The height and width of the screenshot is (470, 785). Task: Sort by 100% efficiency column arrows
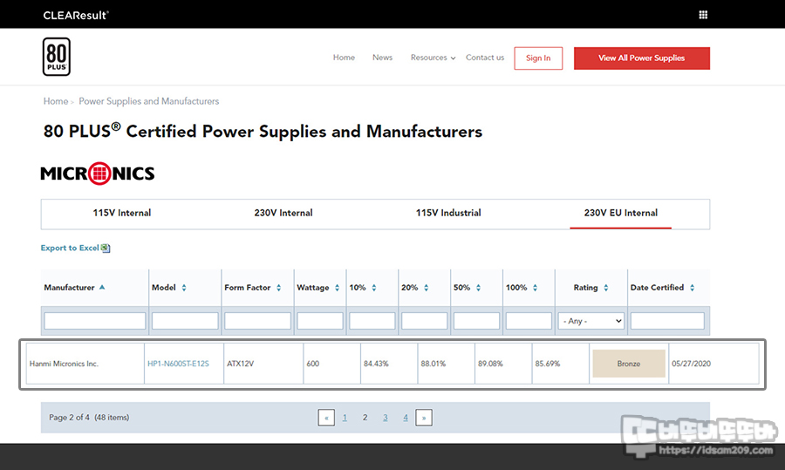pyautogui.click(x=536, y=288)
